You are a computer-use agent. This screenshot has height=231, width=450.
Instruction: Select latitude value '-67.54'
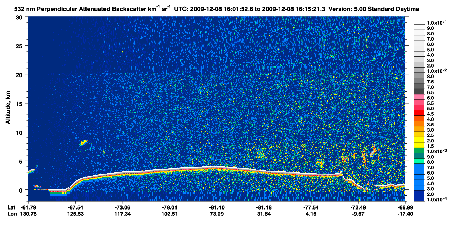(x=75, y=207)
